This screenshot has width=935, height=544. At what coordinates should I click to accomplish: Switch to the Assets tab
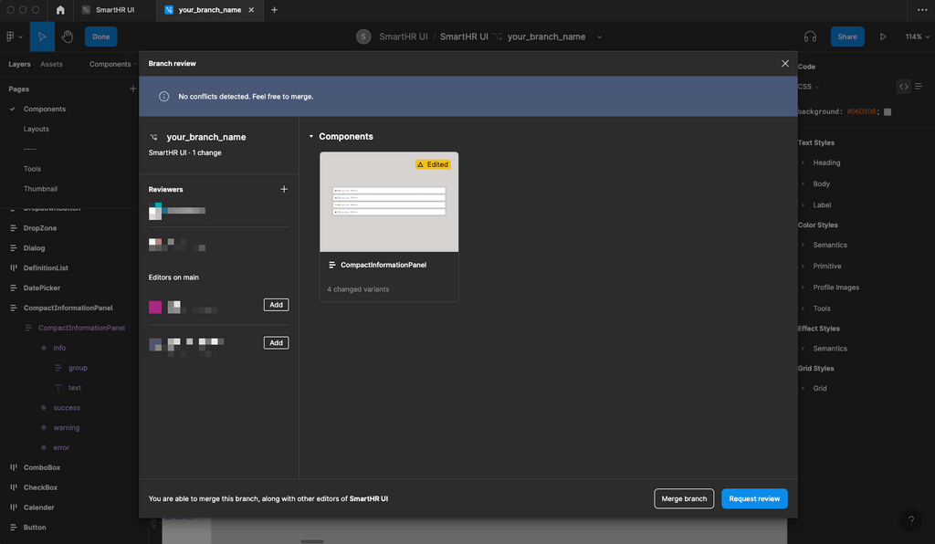tap(51, 64)
